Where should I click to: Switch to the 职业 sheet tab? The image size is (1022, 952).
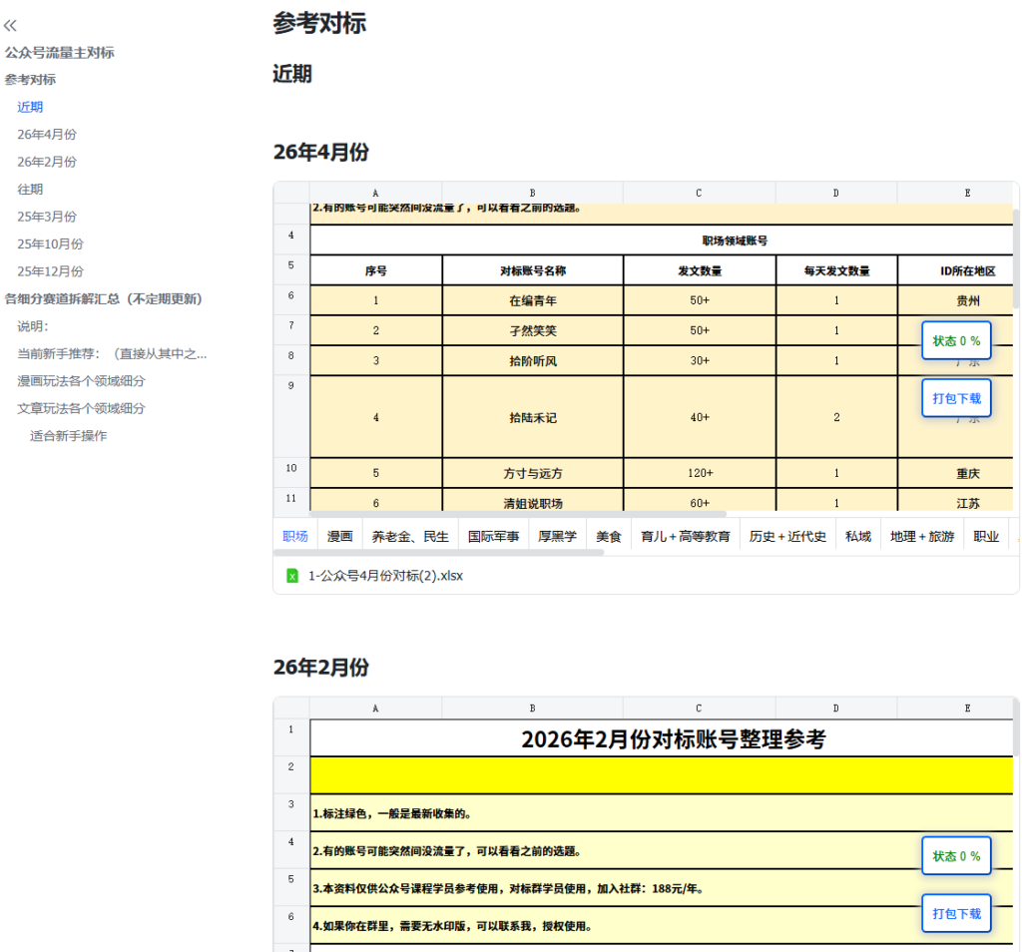(x=985, y=536)
